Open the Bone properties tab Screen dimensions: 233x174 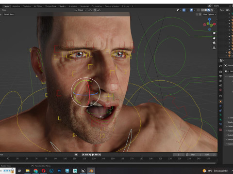pos(220,119)
